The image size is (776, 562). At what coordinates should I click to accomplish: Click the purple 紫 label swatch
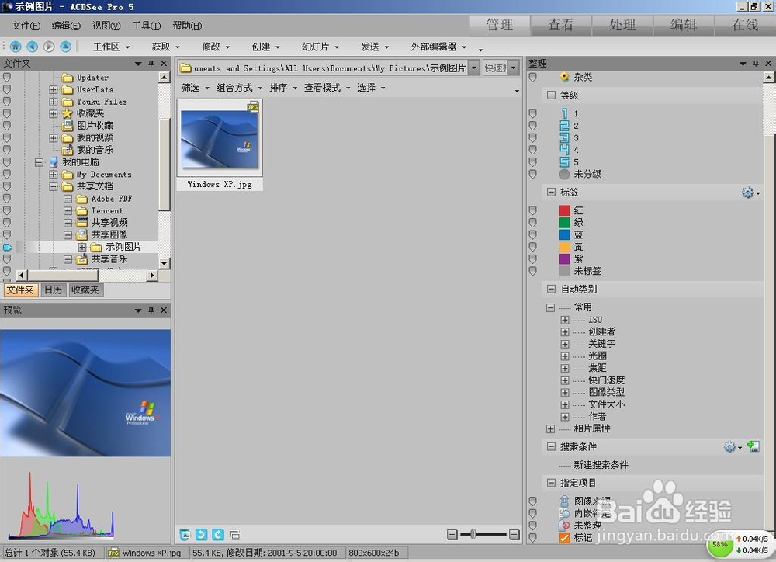tap(564, 259)
